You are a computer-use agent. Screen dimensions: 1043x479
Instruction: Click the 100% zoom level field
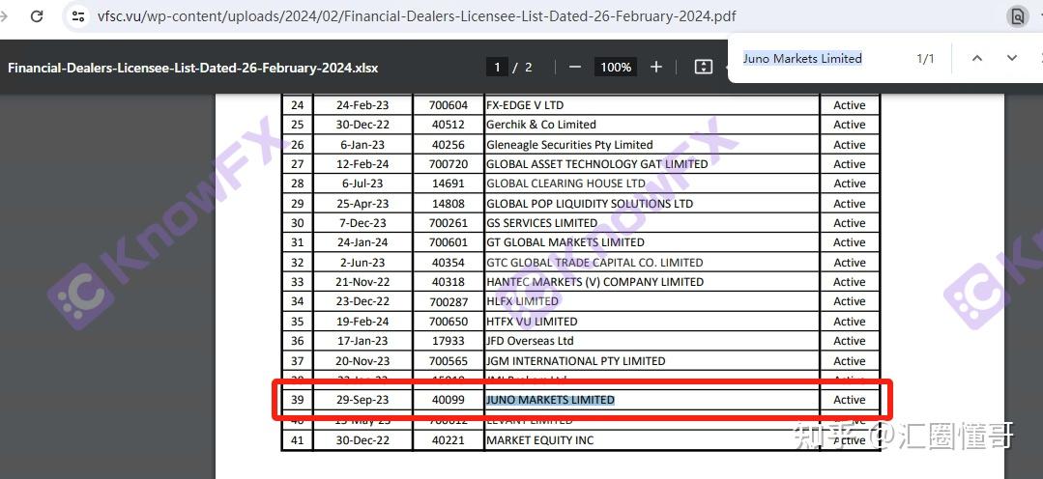[x=616, y=67]
